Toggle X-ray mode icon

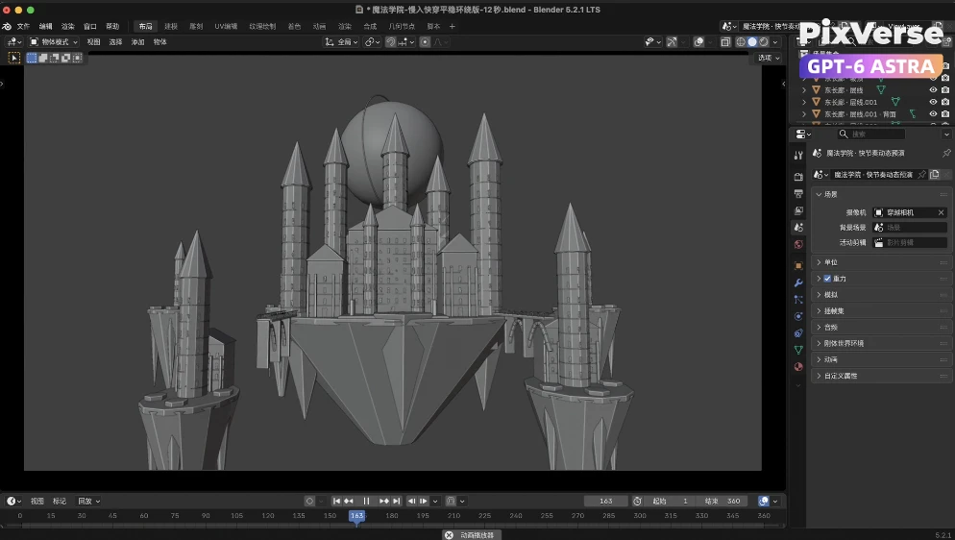coord(725,42)
